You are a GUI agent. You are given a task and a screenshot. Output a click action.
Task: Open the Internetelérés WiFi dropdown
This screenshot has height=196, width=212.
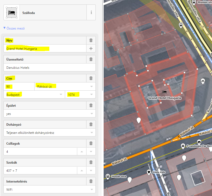point(92,189)
